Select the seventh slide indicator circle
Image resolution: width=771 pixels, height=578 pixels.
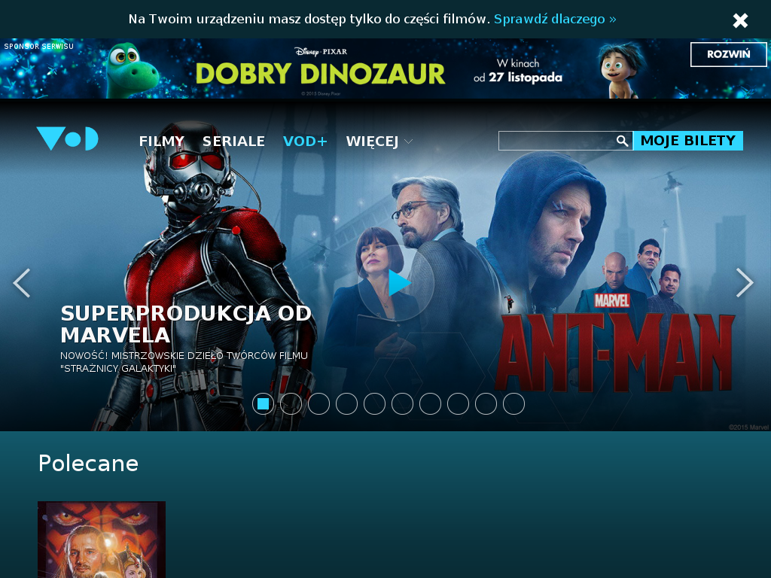(x=430, y=403)
